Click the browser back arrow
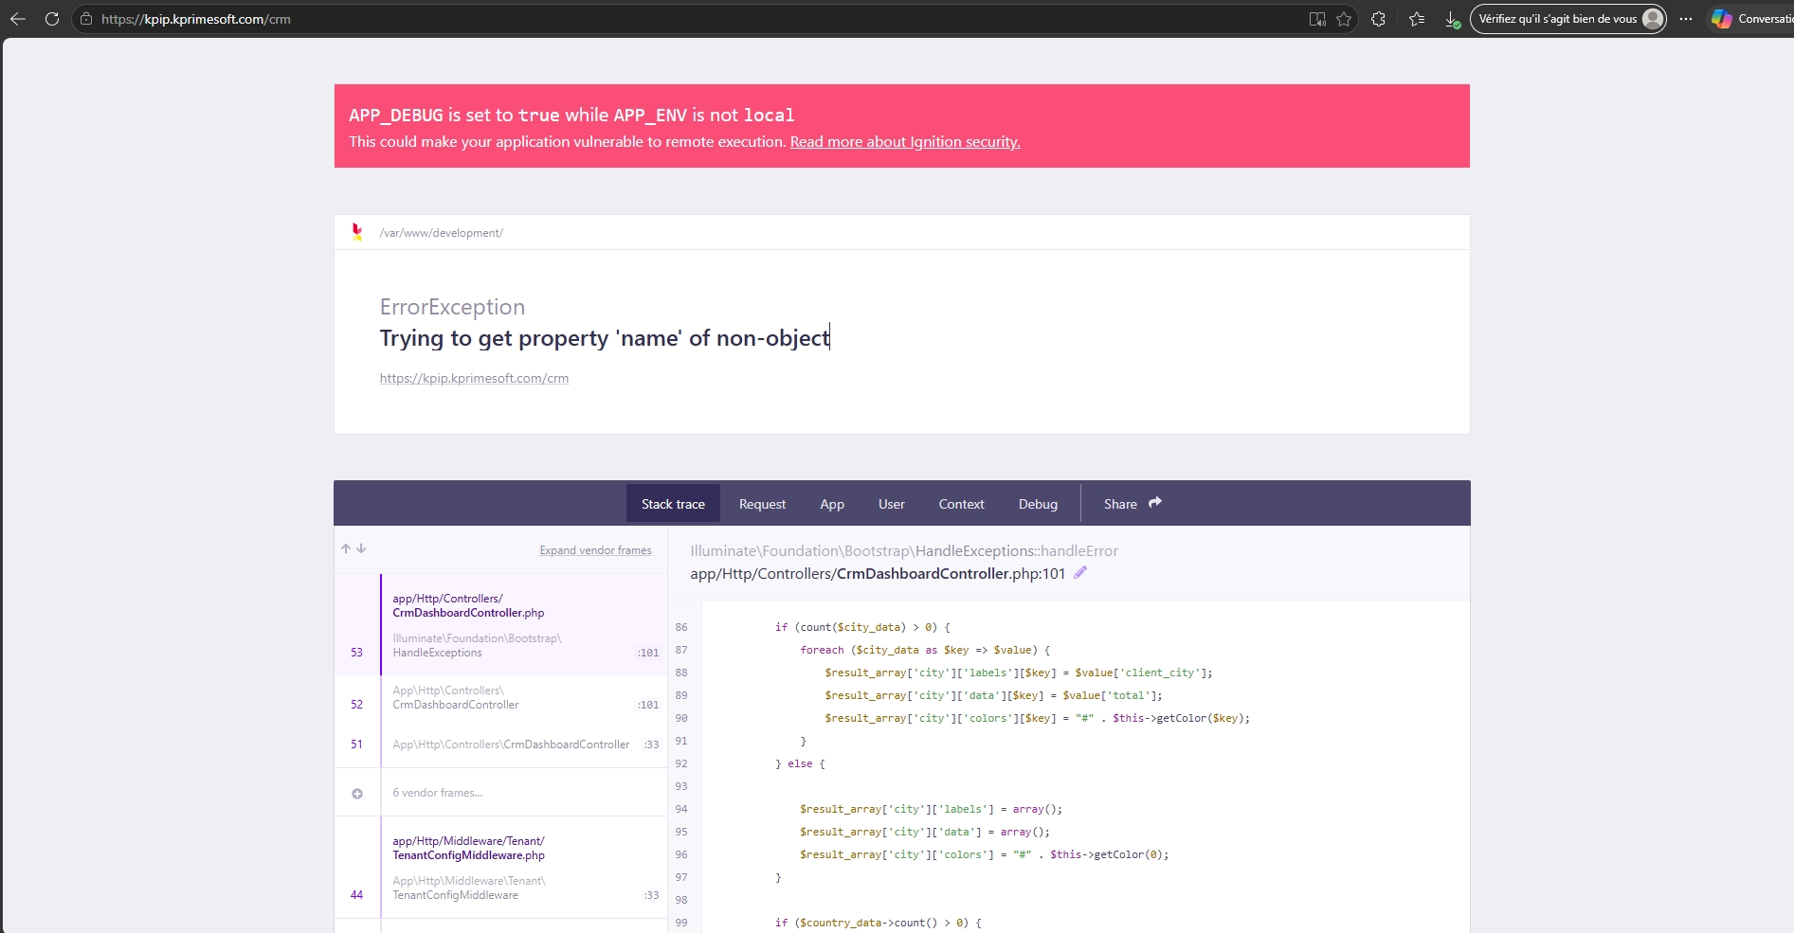1794x933 pixels. (18, 19)
